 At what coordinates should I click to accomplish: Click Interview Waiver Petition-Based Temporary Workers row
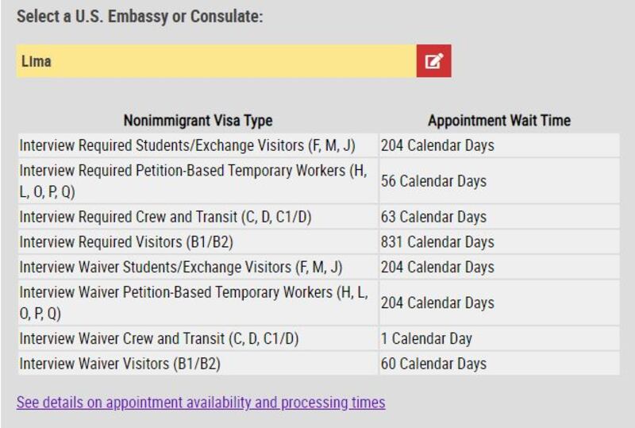tap(319, 303)
